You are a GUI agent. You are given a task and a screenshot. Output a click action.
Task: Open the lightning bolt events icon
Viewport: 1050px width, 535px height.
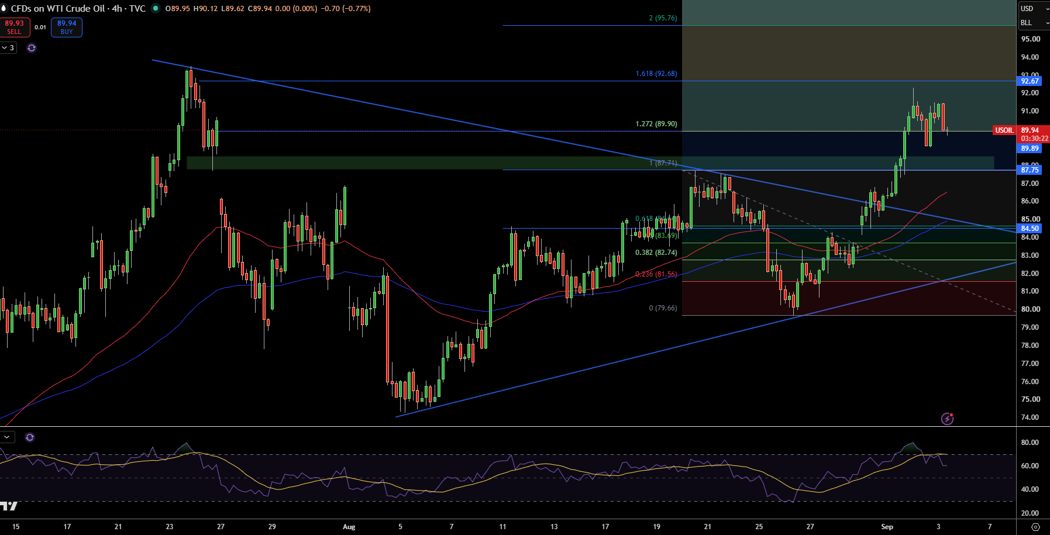[947, 419]
